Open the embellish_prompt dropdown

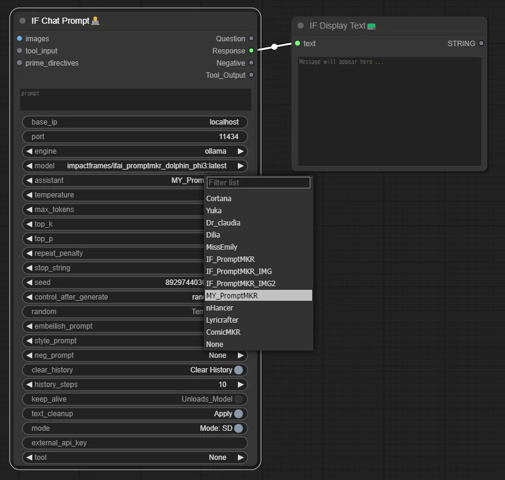[x=113, y=326]
